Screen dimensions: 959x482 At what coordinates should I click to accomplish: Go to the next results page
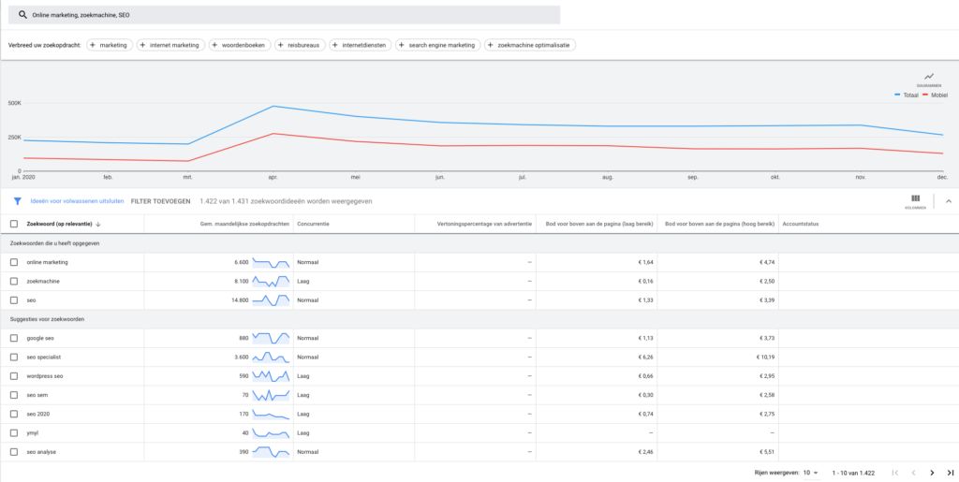[x=932, y=473]
